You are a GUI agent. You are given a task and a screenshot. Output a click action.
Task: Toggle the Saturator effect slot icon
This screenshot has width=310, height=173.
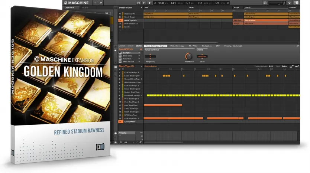point(120,58)
